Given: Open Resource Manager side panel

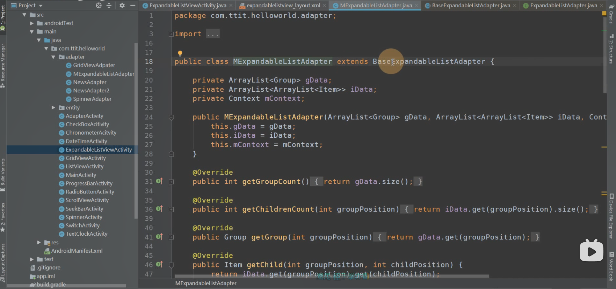Looking at the screenshot, I should pyautogui.click(x=3, y=65).
